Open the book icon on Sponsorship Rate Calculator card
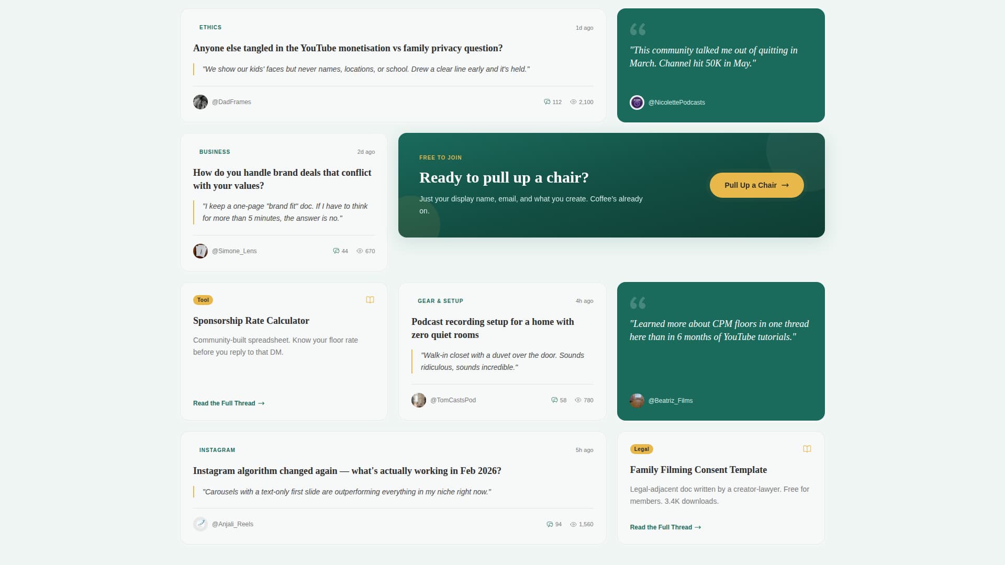1005x565 pixels. [x=370, y=300]
